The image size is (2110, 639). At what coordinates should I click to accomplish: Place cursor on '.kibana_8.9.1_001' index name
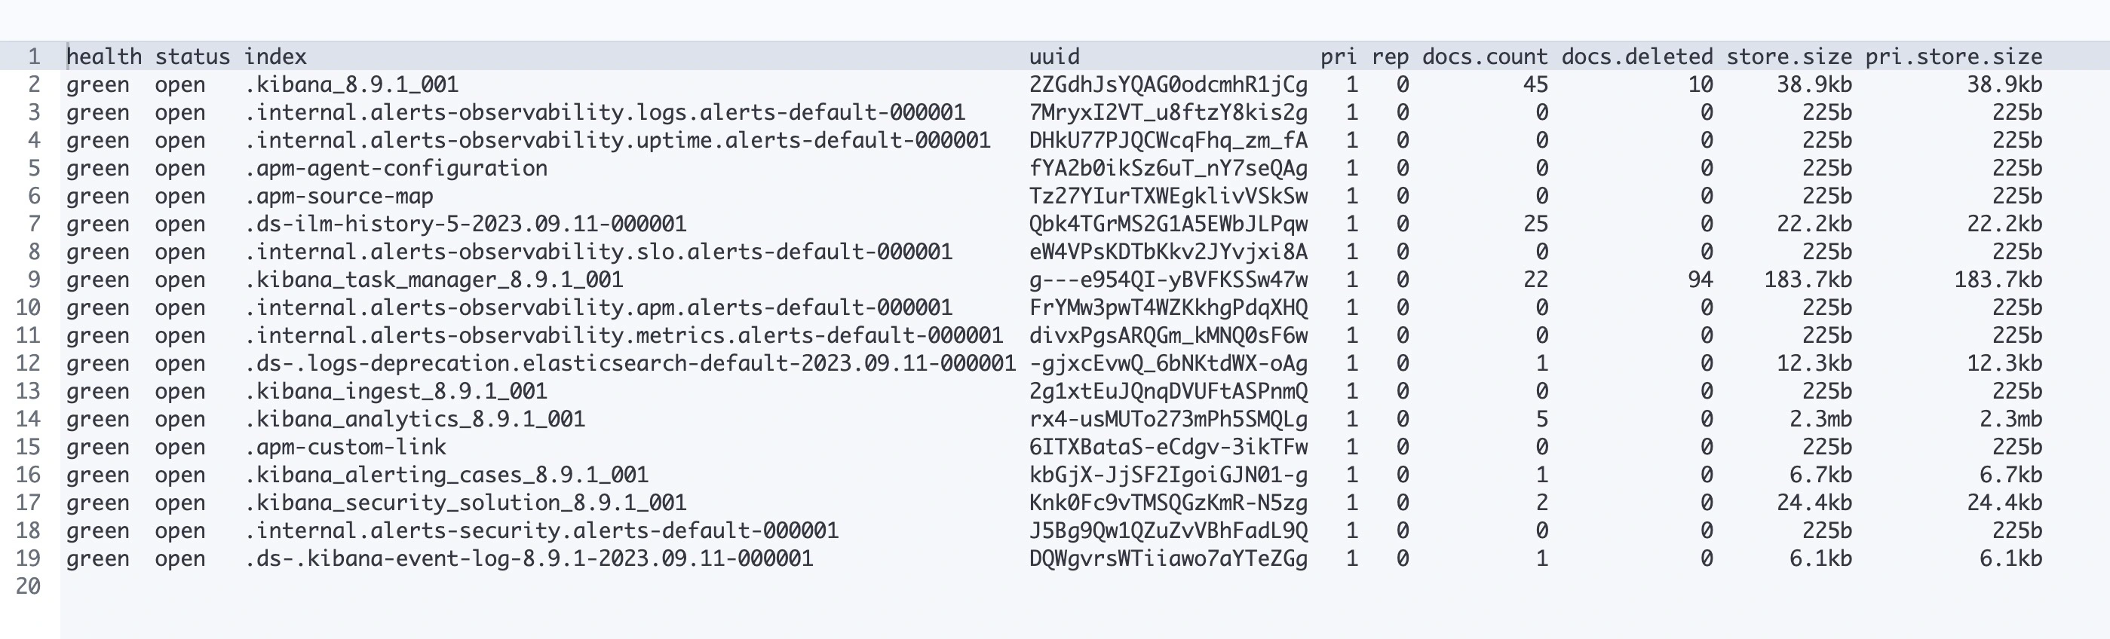click(x=351, y=84)
